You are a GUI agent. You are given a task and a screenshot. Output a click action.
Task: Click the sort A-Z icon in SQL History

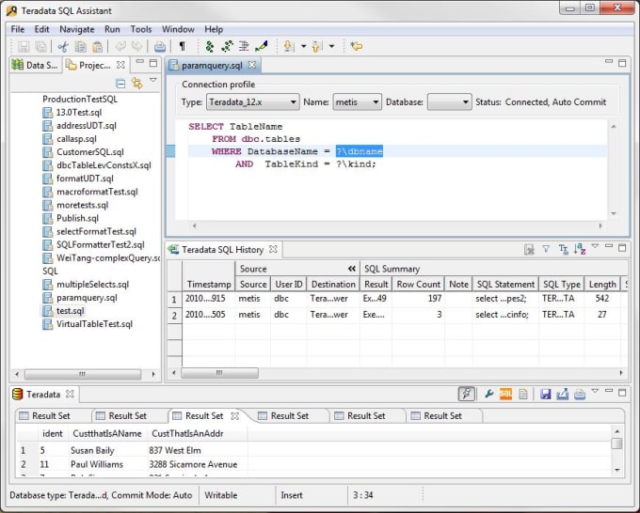click(x=580, y=250)
